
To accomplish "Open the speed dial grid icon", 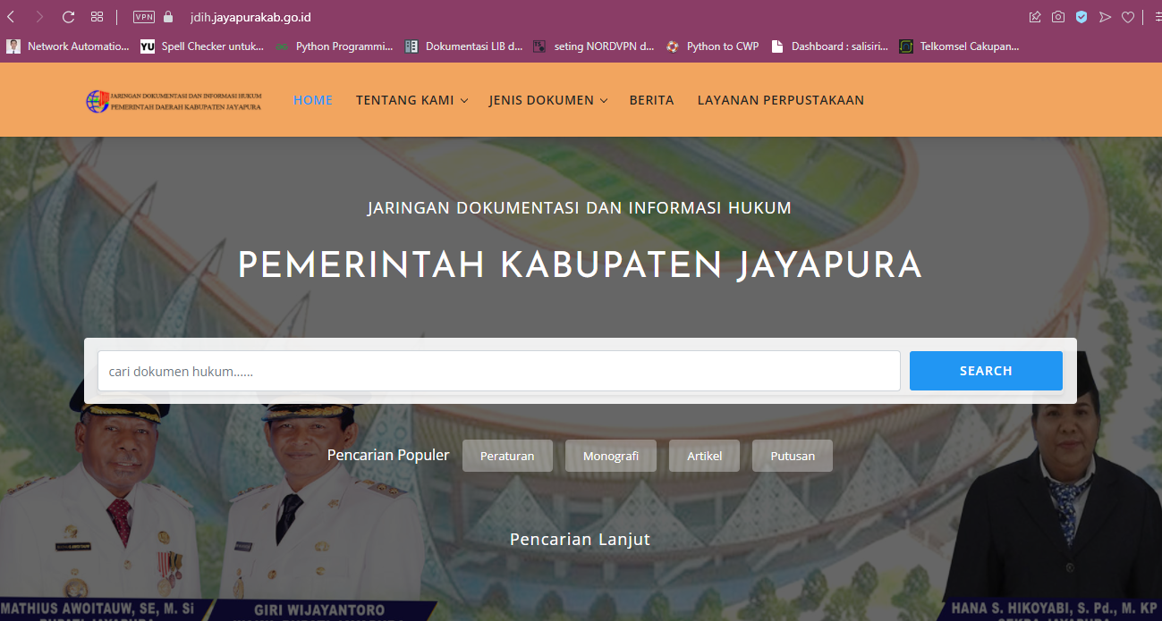I will click(x=97, y=17).
